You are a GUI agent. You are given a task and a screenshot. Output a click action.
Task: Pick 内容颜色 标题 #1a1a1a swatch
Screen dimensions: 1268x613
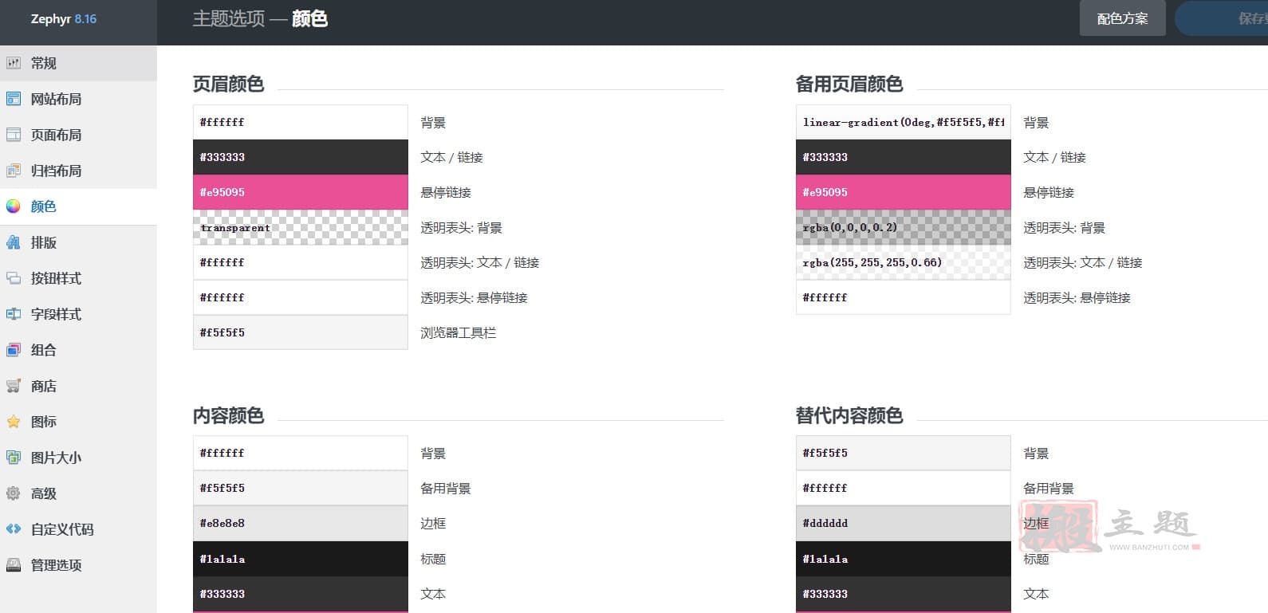[x=301, y=559]
